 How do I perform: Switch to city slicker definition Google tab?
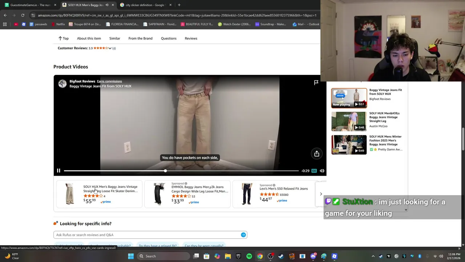coord(145,5)
